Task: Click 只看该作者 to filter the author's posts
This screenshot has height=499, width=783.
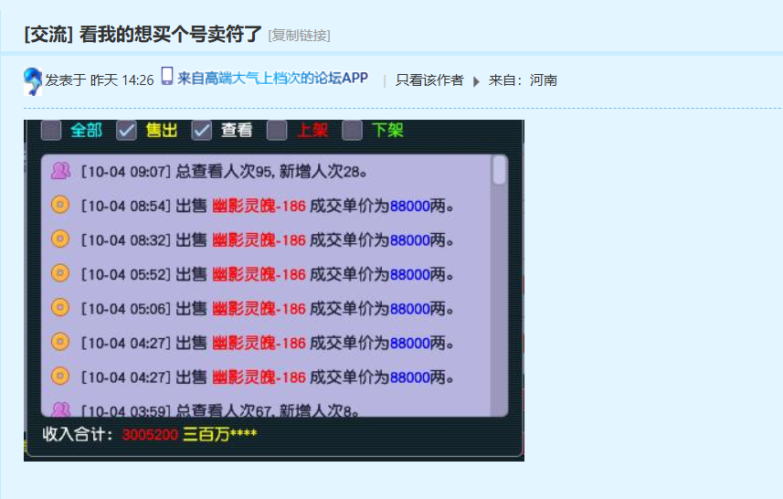Action: [x=429, y=80]
